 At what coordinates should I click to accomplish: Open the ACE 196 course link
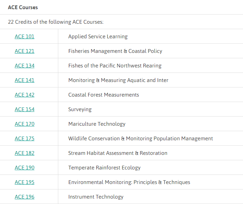tap(24, 197)
